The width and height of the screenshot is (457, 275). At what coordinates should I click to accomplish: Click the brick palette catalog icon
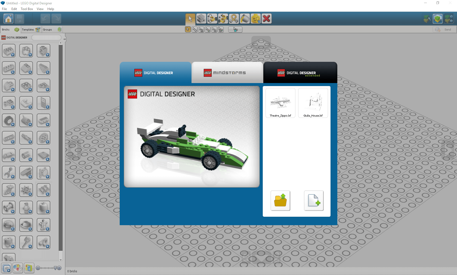(29, 268)
